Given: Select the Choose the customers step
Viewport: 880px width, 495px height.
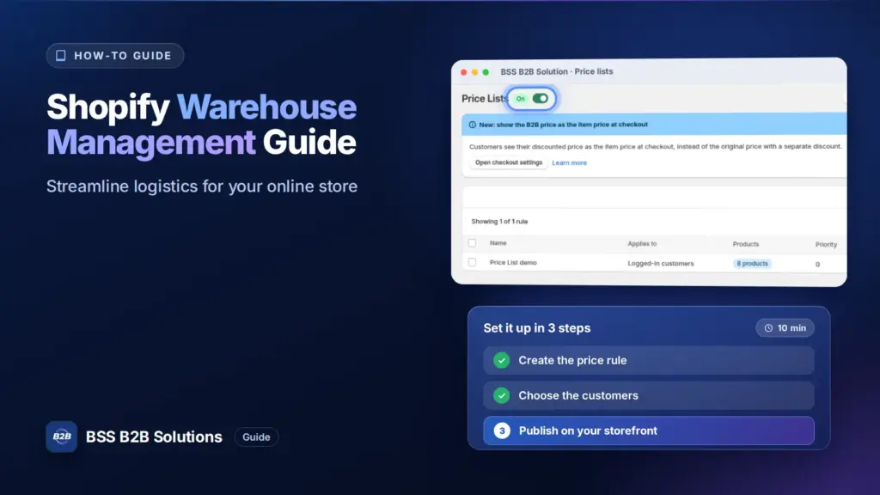Looking at the screenshot, I should point(649,395).
